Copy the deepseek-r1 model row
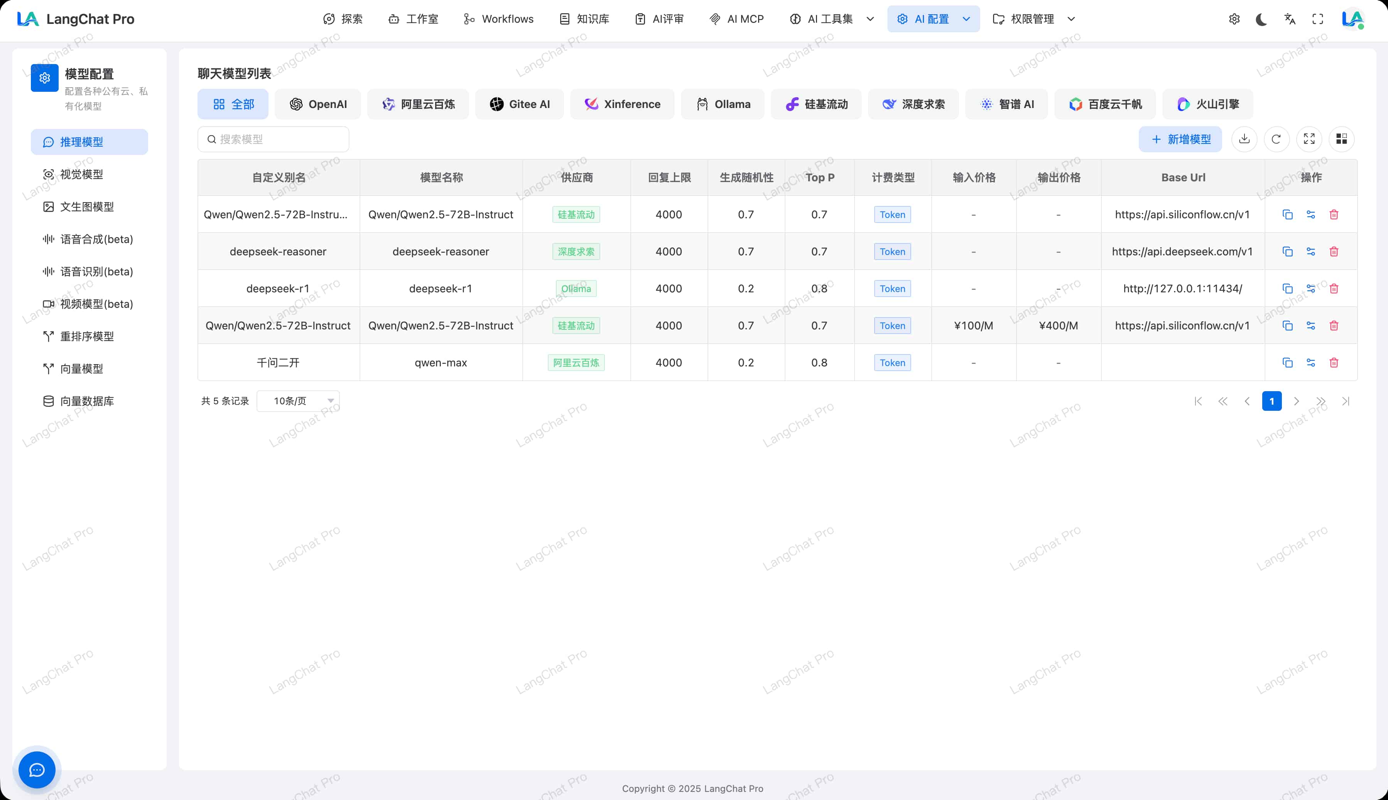Screen dimensions: 1388x800 [1287, 289]
